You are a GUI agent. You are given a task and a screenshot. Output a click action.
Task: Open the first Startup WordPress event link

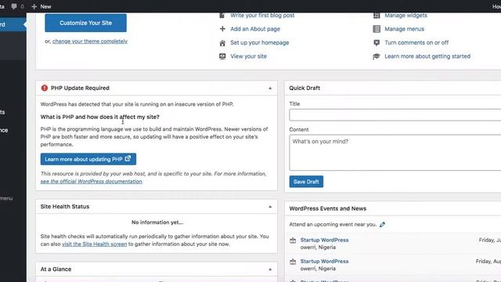pos(324,240)
